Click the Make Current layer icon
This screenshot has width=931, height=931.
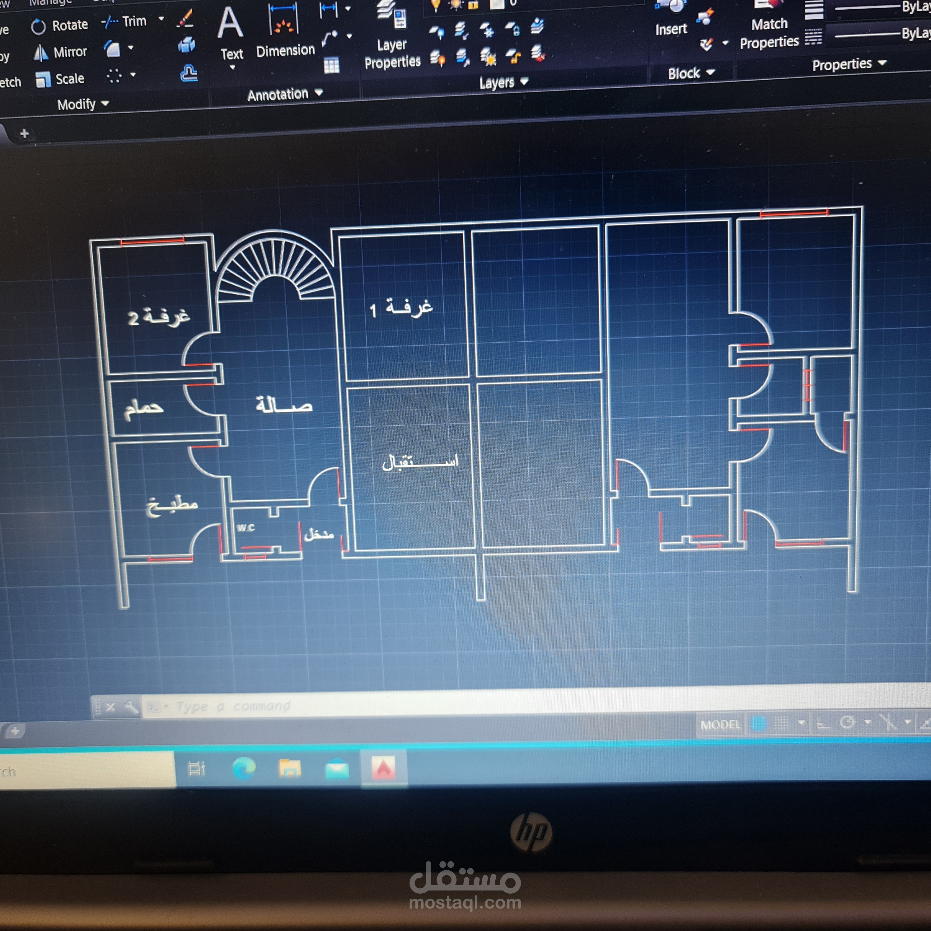[x=537, y=26]
